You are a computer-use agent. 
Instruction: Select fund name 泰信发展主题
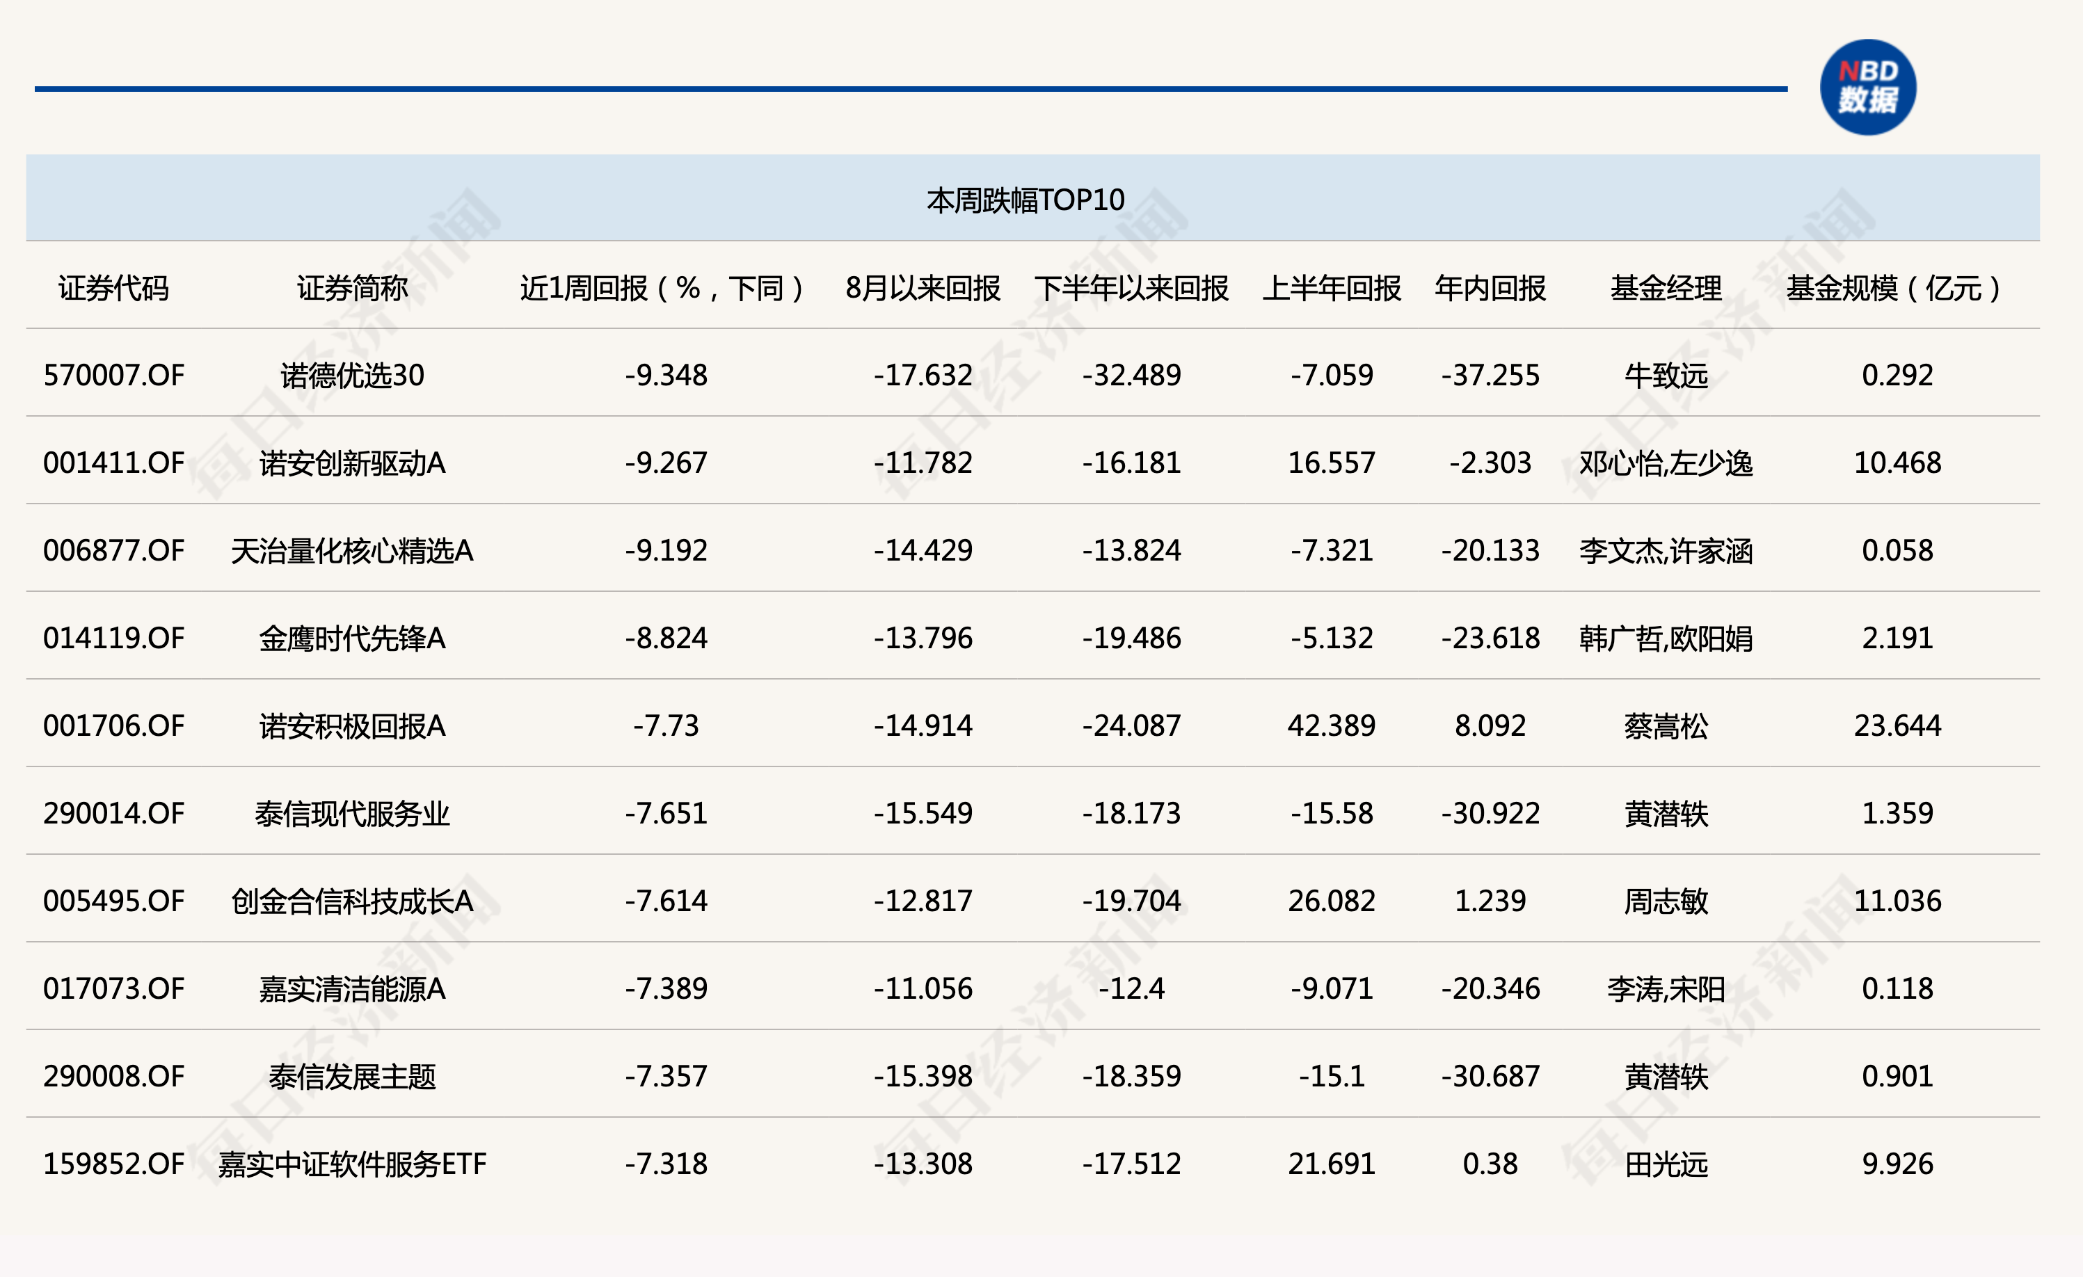(x=351, y=1076)
